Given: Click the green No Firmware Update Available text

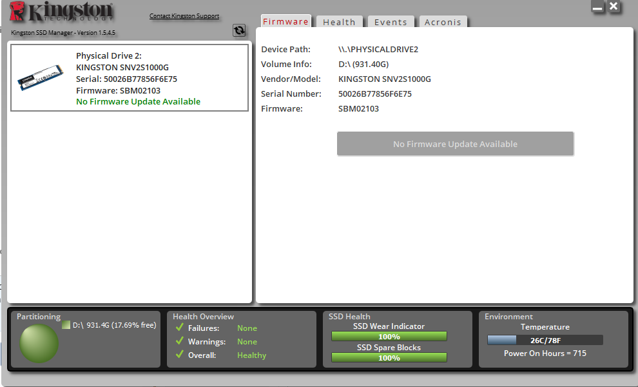Looking at the screenshot, I should pyautogui.click(x=139, y=101).
